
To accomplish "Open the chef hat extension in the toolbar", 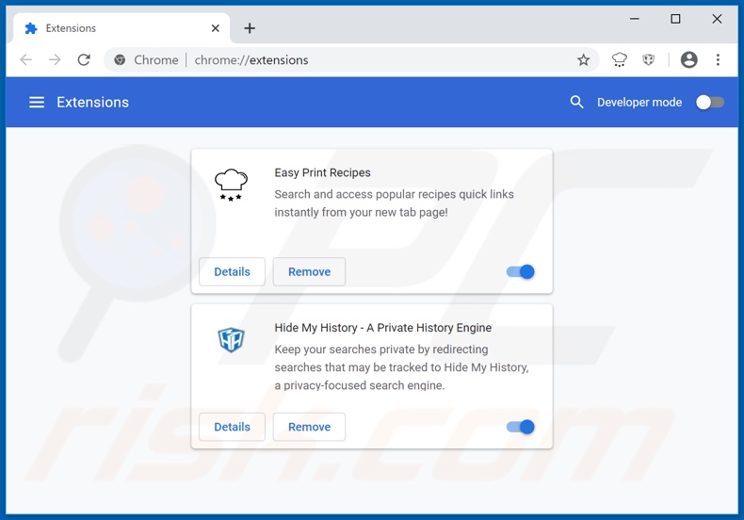I will pyautogui.click(x=619, y=59).
